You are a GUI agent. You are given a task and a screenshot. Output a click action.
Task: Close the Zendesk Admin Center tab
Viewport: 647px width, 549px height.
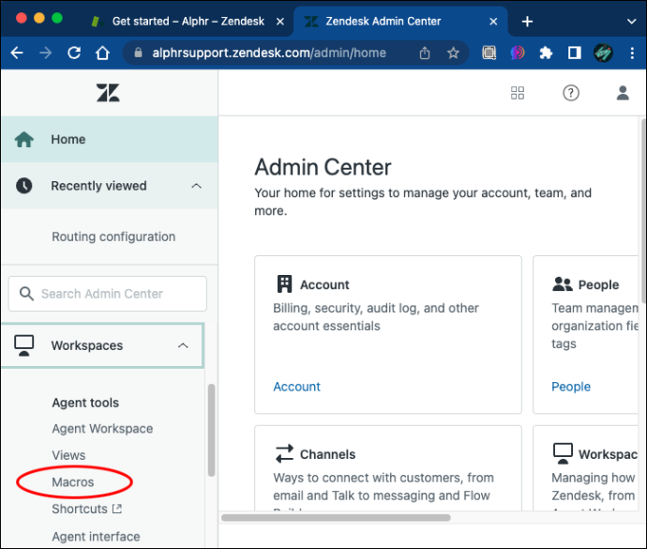point(493,22)
